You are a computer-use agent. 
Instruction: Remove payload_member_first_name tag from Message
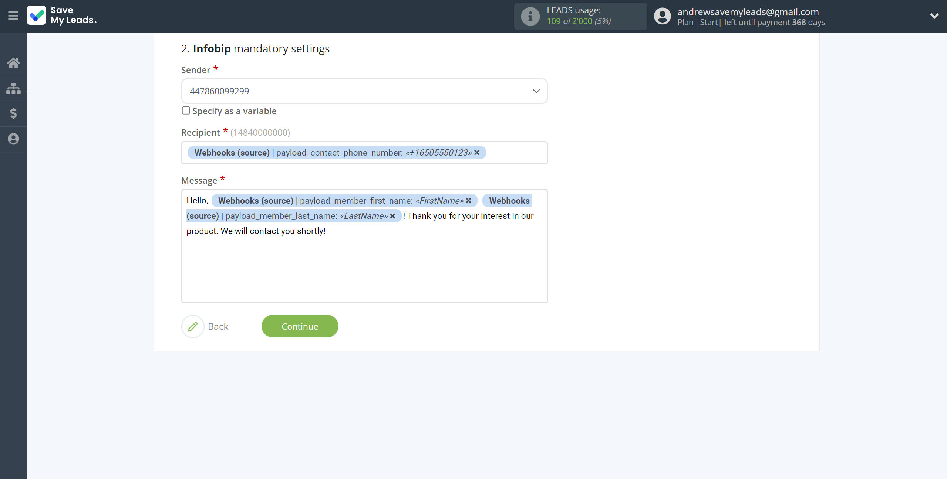pyautogui.click(x=468, y=201)
